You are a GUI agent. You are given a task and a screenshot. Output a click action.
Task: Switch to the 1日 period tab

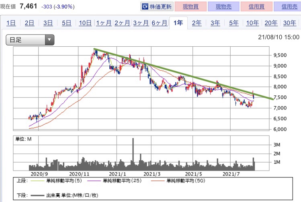[x=11, y=23]
